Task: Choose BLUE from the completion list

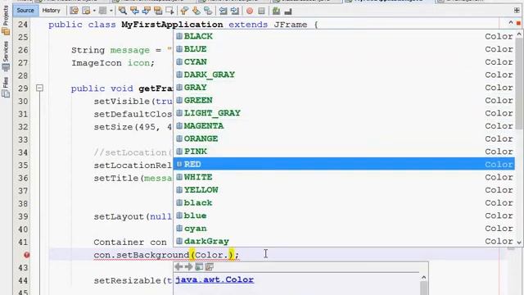Action: click(344, 49)
